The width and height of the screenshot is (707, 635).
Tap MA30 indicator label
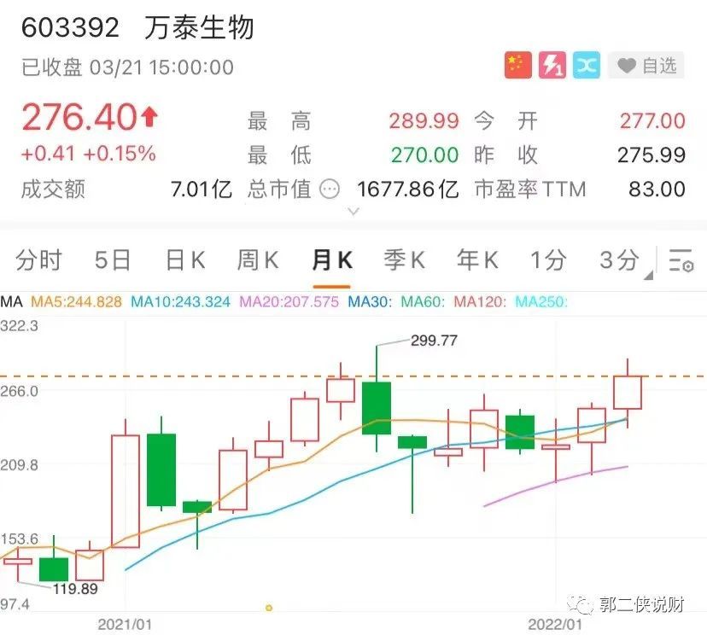(x=370, y=301)
